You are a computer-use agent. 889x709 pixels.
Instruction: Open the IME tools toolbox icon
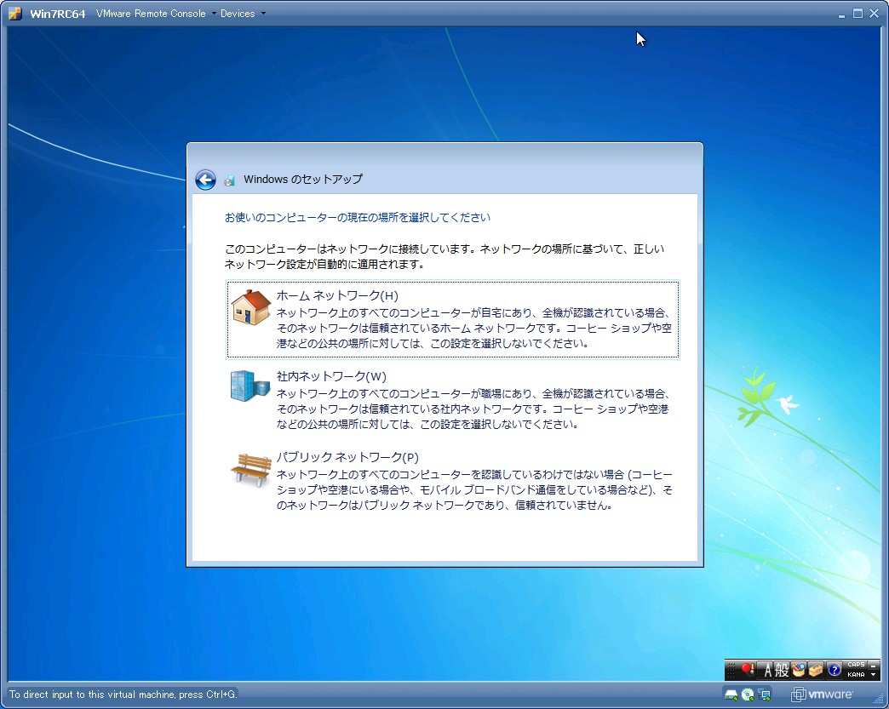(x=815, y=670)
